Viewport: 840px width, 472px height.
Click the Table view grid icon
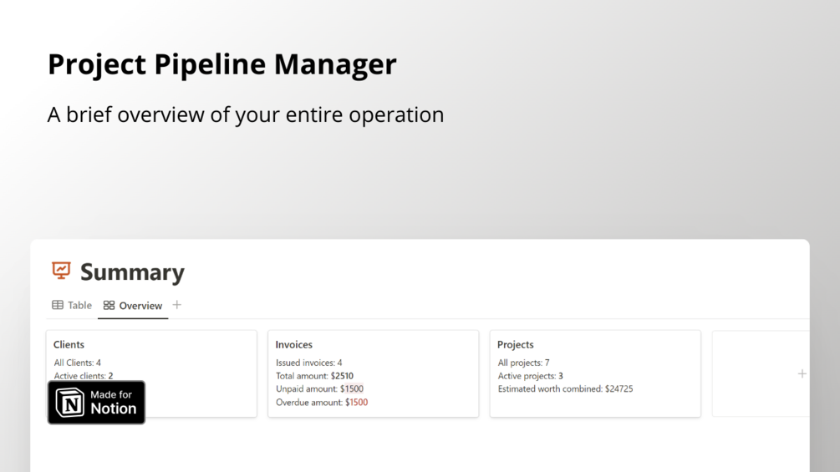point(58,305)
